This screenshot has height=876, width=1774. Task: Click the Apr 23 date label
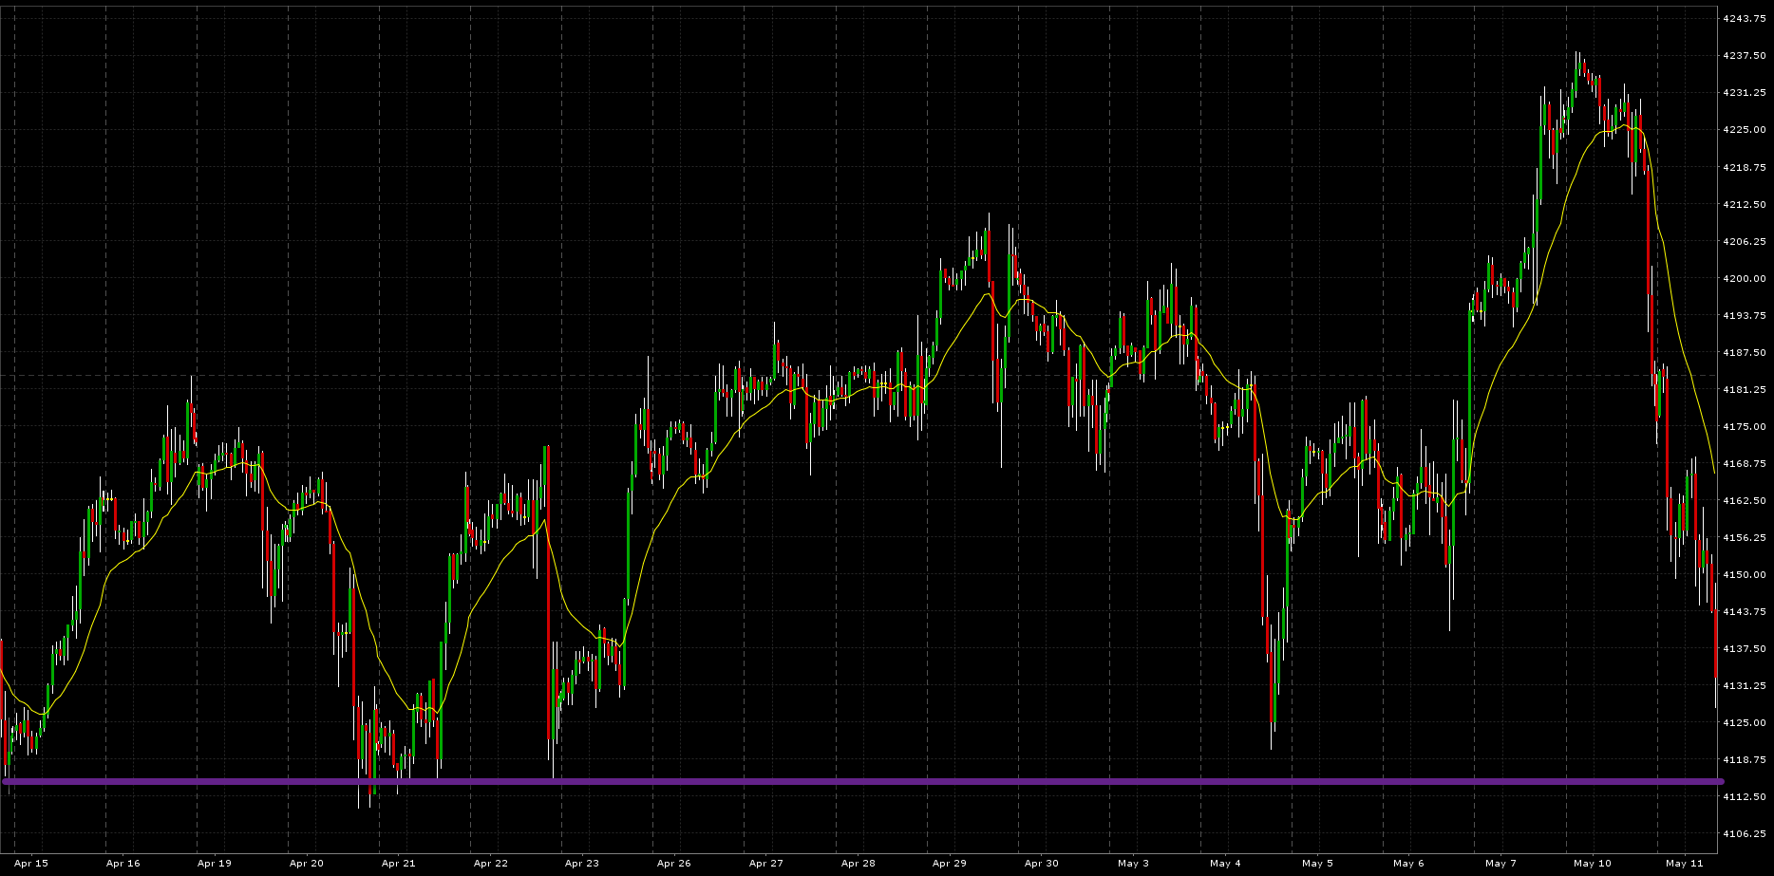(x=582, y=863)
